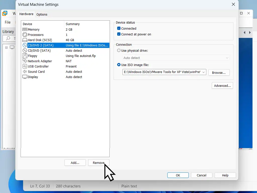
Task: Click the Add... hardware button
Action: 75,163
